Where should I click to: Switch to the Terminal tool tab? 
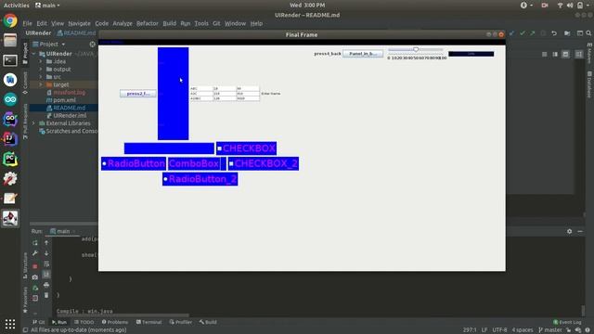[148, 322]
